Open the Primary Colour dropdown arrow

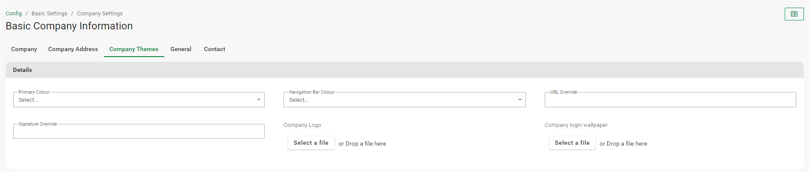[x=258, y=100]
